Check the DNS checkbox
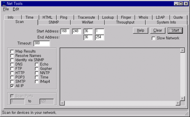The width and height of the screenshot is (190, 117). tap(12, 64)
